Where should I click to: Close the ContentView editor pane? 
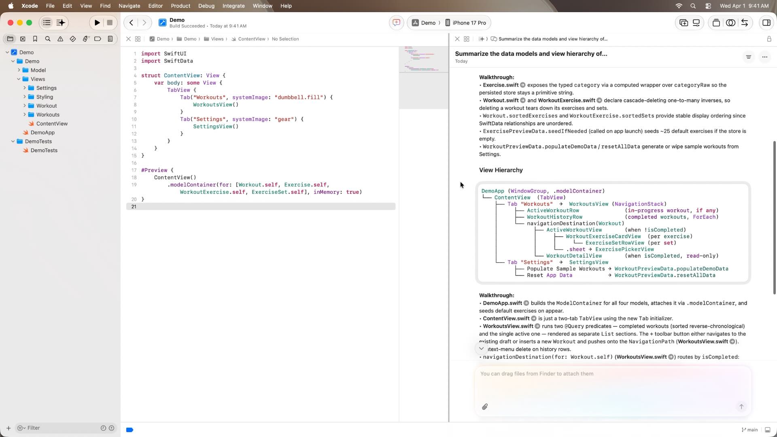pos(128,39)
